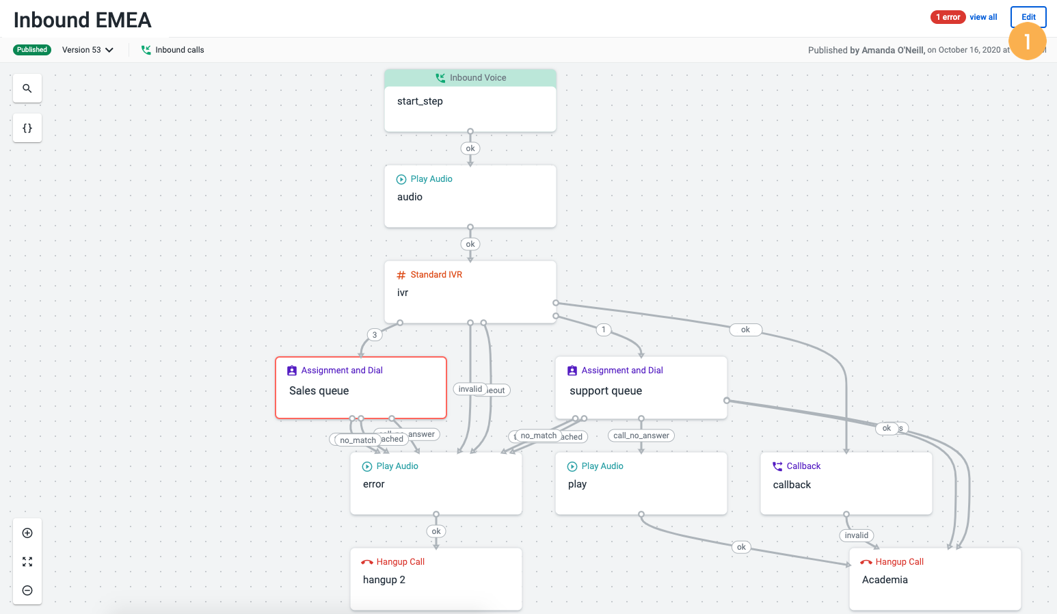The width and height of the screenshot is (1057, 614).
Task: Click the support queue assignment icon
Action: 572,371
